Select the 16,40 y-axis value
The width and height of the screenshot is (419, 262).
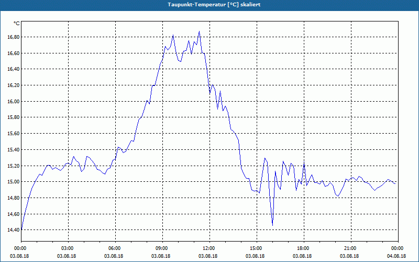tap(14, 69)
